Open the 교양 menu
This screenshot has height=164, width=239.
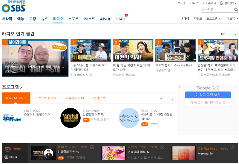pyautogui.click(x=33, y=19)
